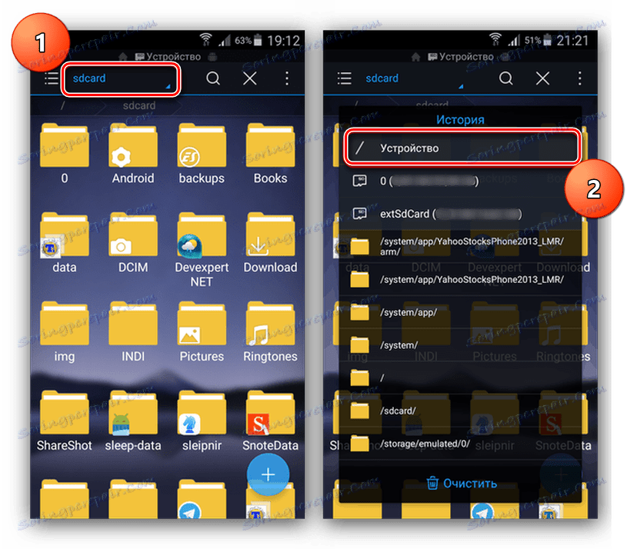Tap the trash icon next to Очистить
The width and height of the screenshot is (627, 549).
[432, 483]
